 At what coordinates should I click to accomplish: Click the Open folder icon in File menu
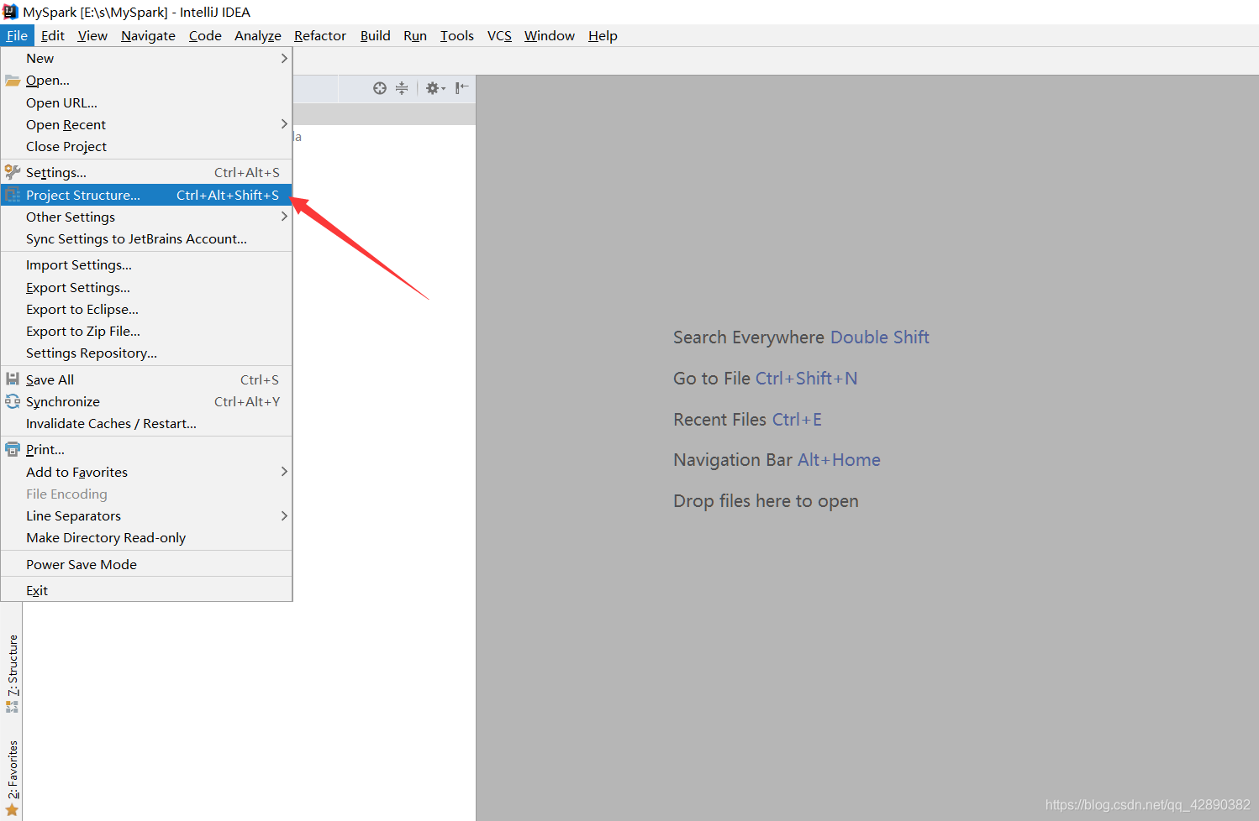[13, 81]
